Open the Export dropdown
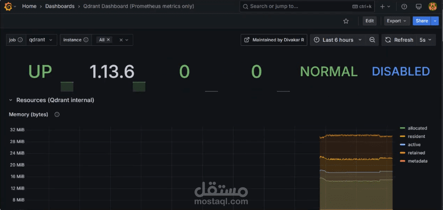 (397, 21)
